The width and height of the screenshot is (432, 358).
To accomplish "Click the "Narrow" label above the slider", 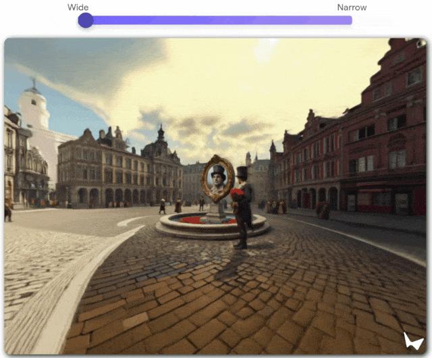I will coord(352,7).
